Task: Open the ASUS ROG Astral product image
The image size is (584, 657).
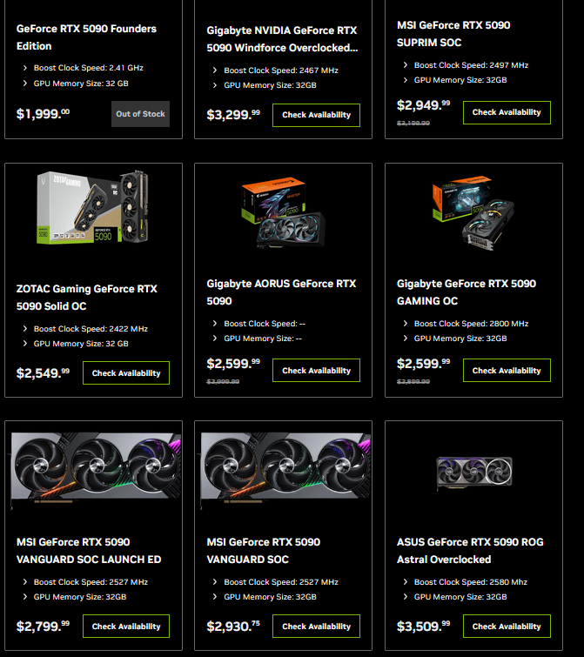Action: (x=474, y=473)
